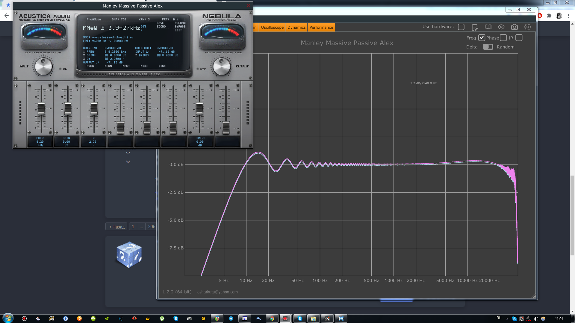Open the uTorrent icon in taskbar
This screenshot has height=323, width=575.
click(162, 319)
